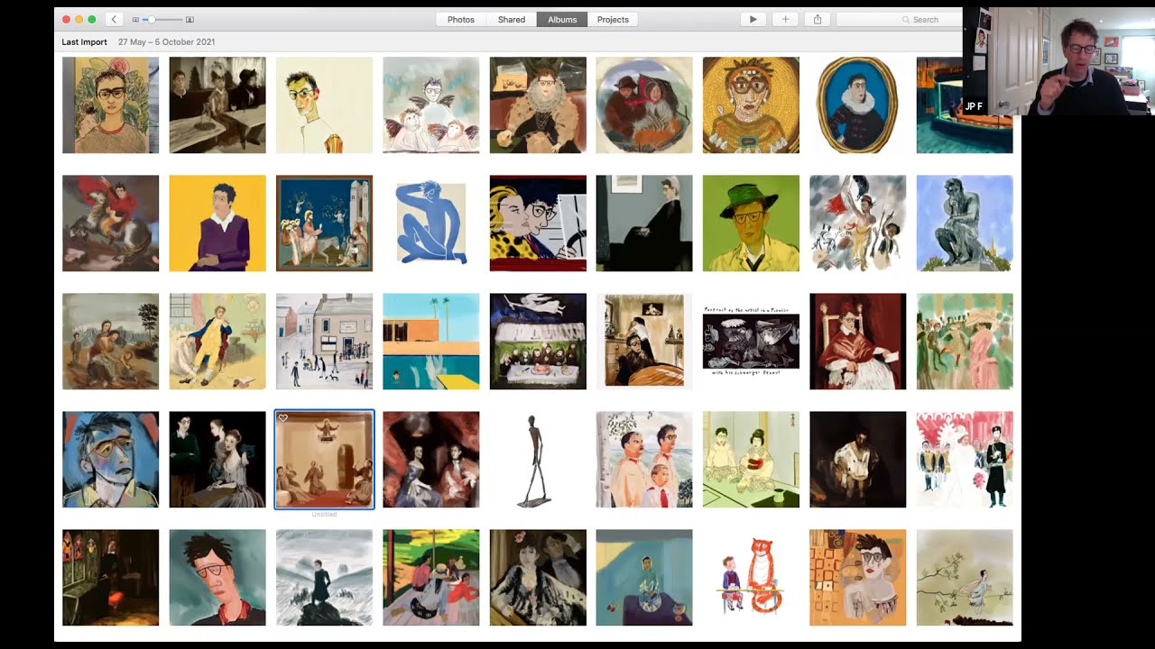Screen dimensions: 1155x649
Task: Open the round painting of couple in boat
Action: (x=644, y=105)
